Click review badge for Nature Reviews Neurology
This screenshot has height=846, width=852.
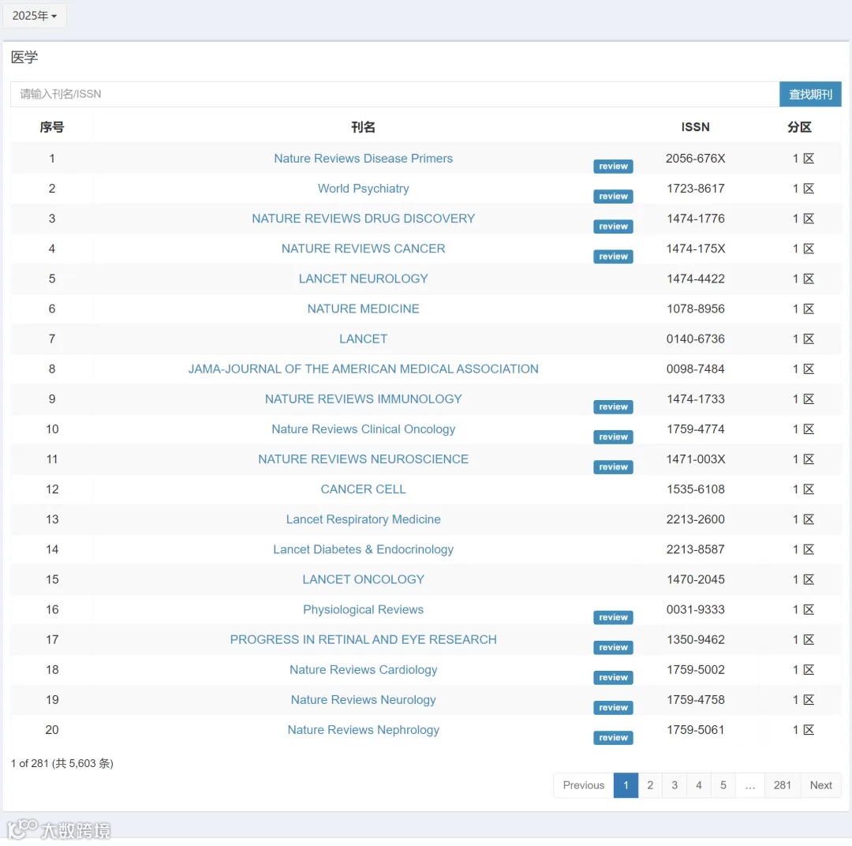tap(613, 708)
